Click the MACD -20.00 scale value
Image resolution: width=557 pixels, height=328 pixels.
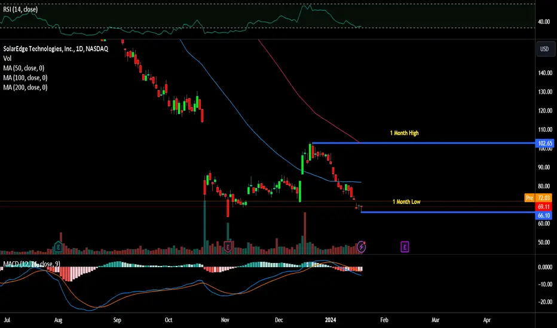pos(545,302)
